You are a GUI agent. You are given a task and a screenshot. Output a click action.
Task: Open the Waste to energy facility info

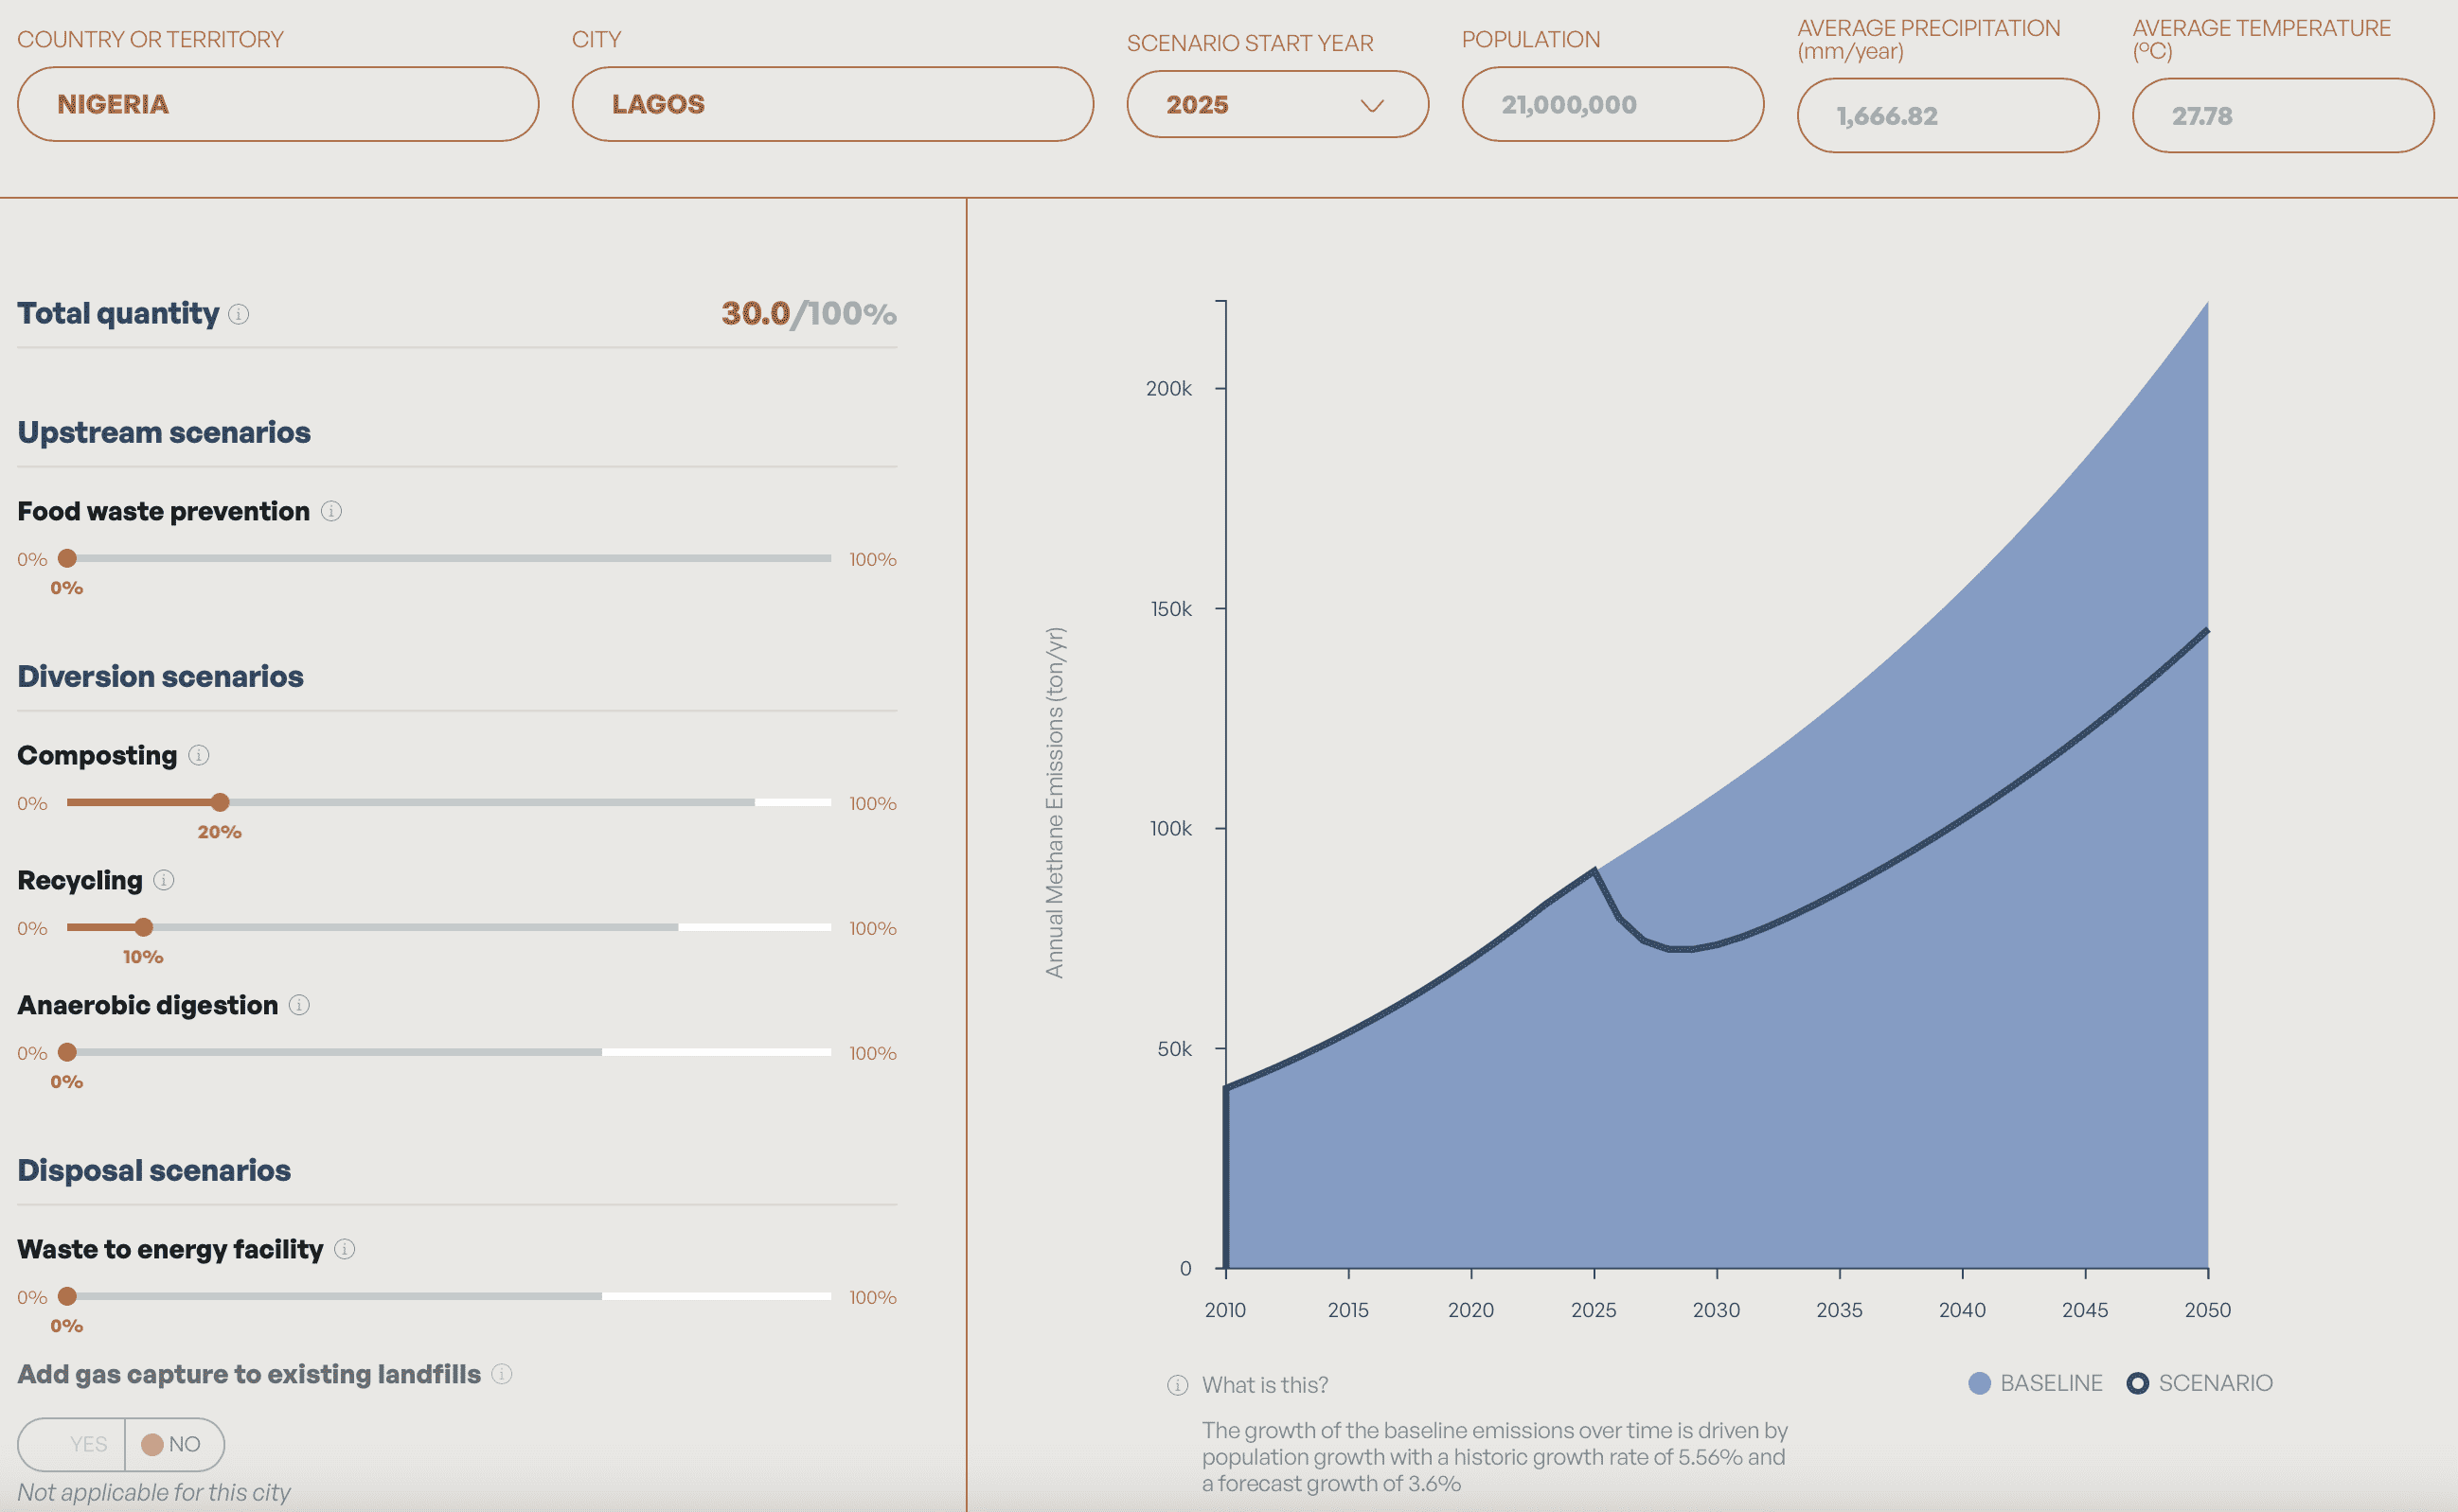[347, 1249]
